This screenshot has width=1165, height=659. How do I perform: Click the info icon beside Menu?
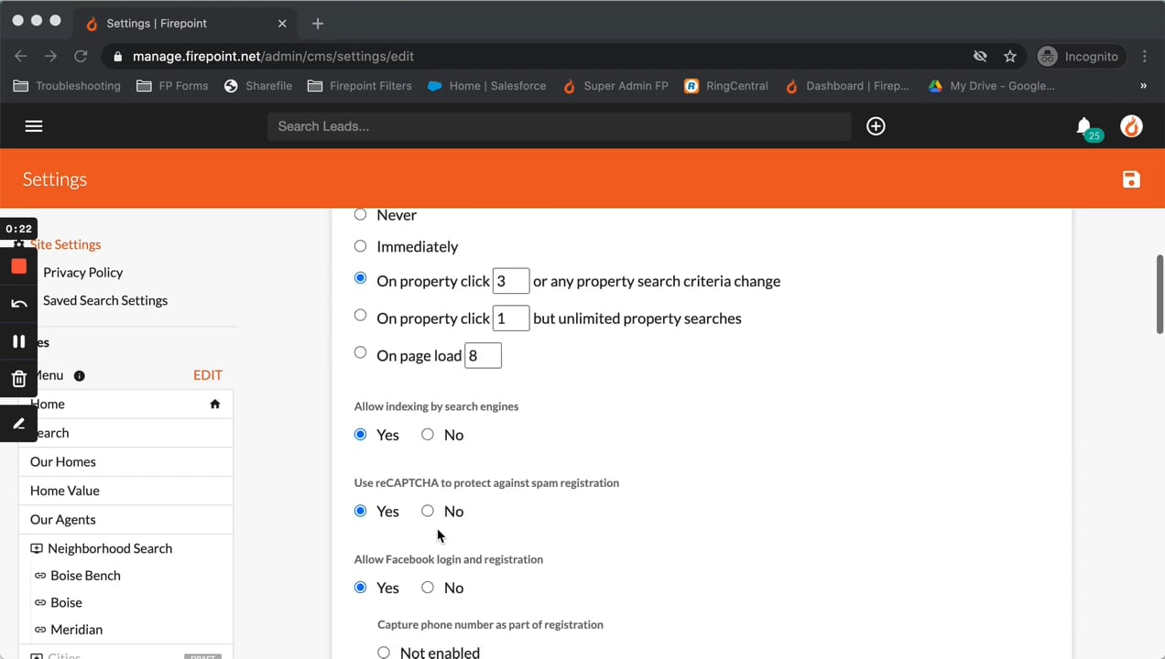79,375
